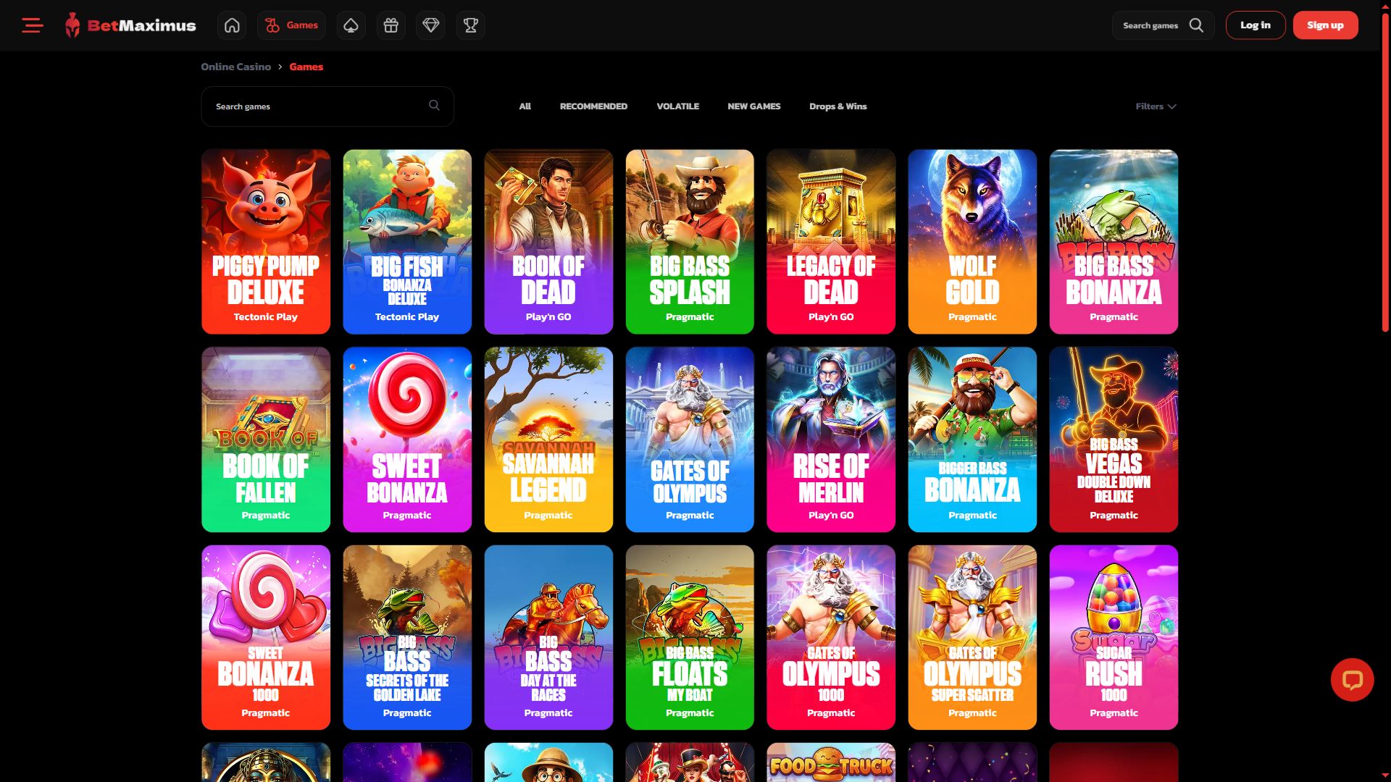Screen dimensions: 1391x782
Task: Open Legacy of Dead game tile
Action: (831, 242)
